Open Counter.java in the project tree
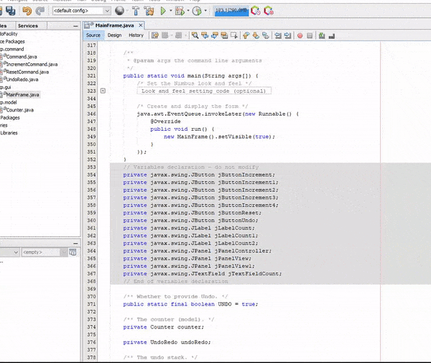The image size is (431, 363). coord(19,110)
